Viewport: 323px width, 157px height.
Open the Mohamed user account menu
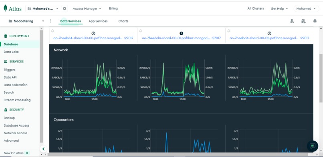click(x=306, y=9)
